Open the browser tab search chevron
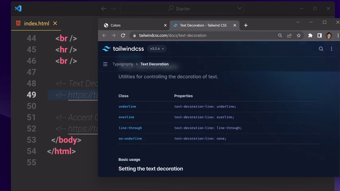This screenshot has height=191, width=340. pyautogui.click(x=298, y=22)
